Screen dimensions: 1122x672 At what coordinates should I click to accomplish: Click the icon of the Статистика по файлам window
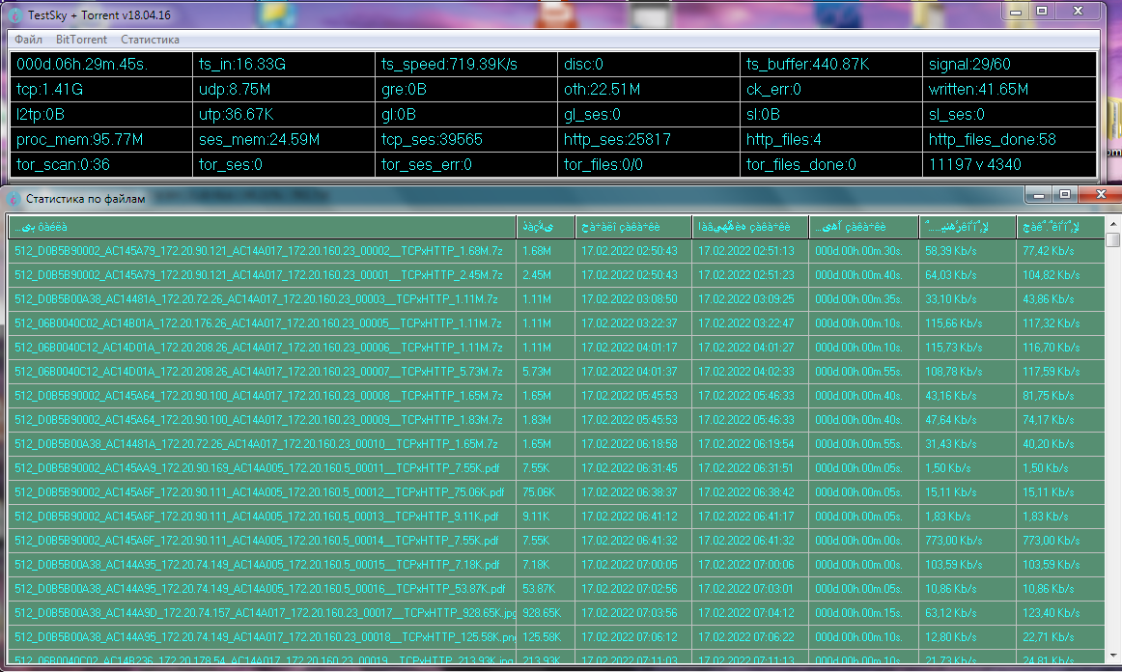coord(14,199)
